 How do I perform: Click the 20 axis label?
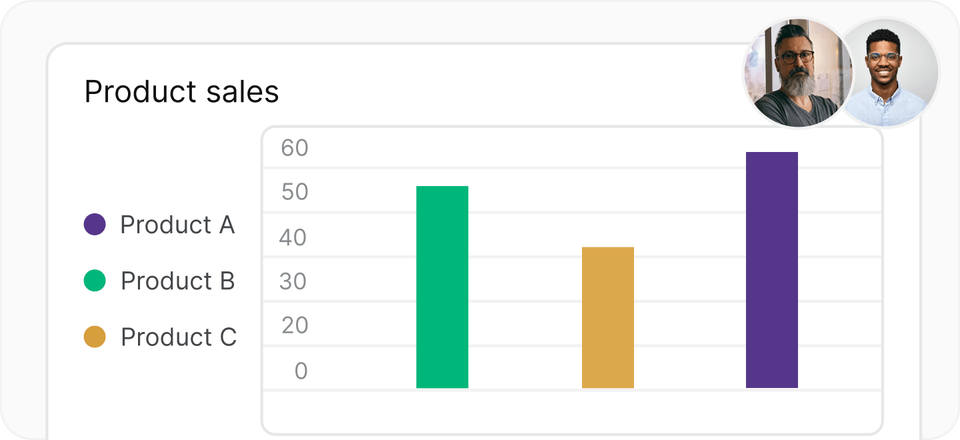tap(294, 325)
